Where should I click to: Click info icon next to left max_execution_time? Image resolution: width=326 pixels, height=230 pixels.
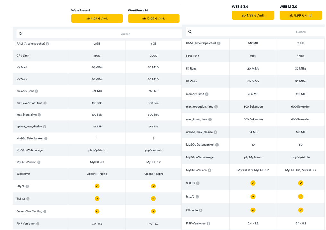click(45, 103)
